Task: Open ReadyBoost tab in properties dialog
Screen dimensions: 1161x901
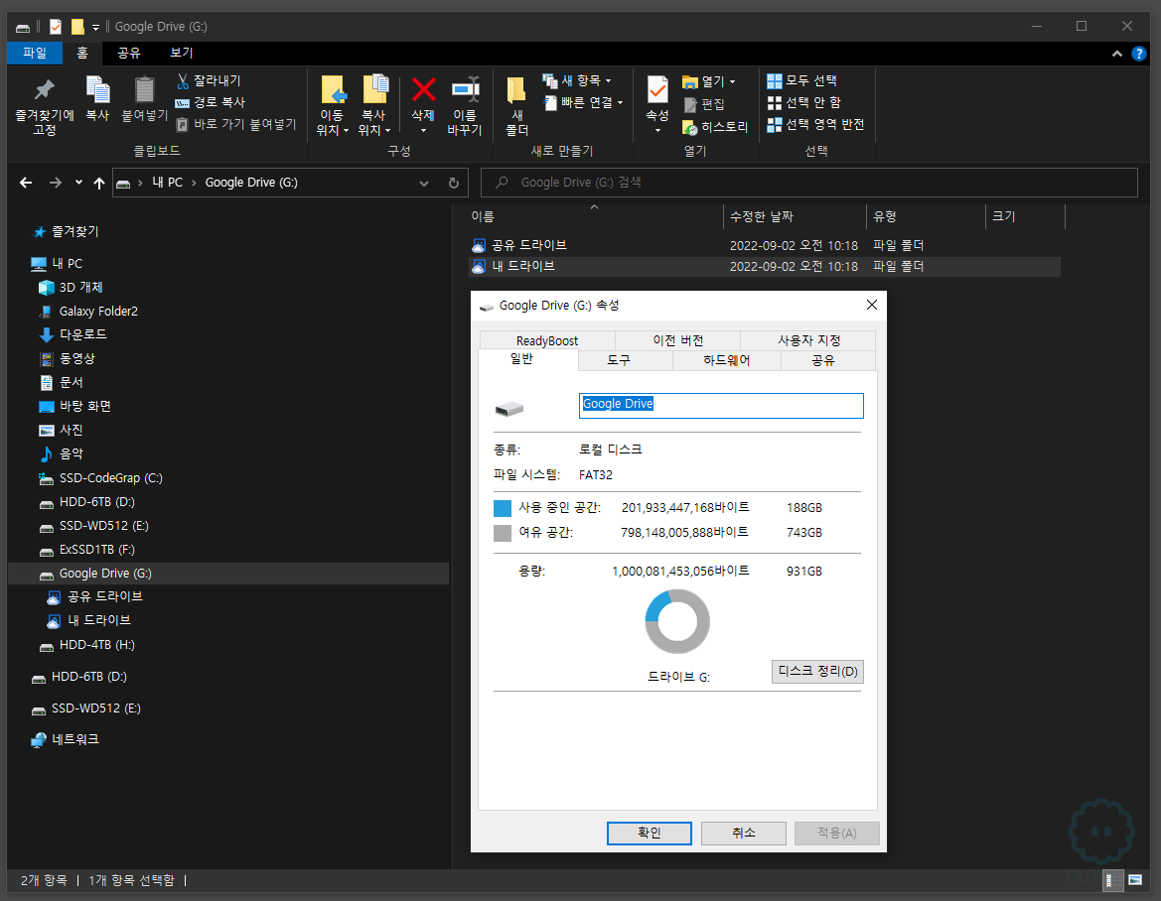Action: pyautogui.click(x=547, y=340)
